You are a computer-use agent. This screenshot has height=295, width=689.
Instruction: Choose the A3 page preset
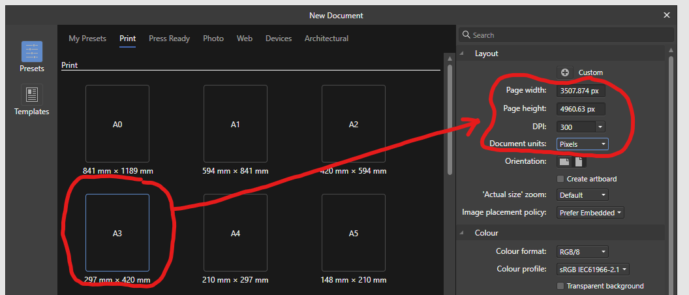point(117,233)
